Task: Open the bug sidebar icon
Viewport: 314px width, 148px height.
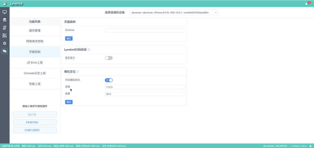Action: (5, 43)
